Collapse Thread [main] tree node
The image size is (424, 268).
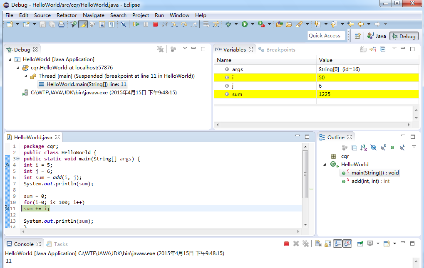tap(26, 76)
